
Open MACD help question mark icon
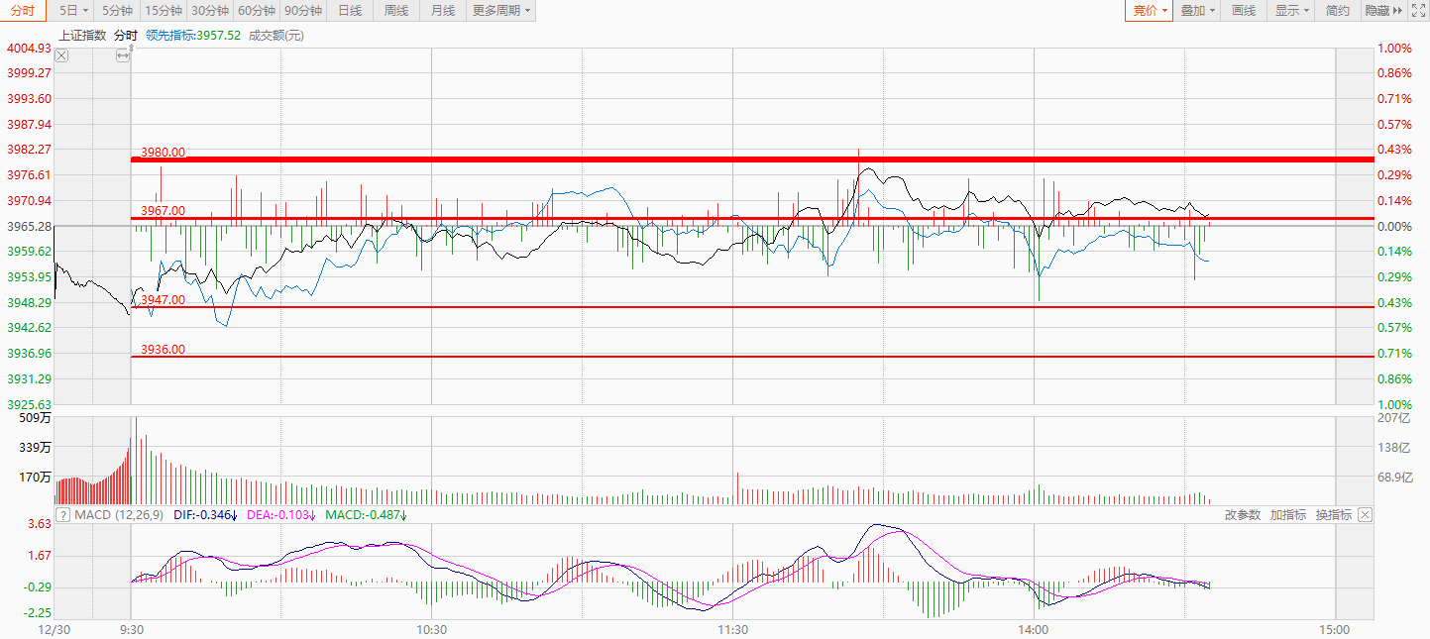point(62,515)
